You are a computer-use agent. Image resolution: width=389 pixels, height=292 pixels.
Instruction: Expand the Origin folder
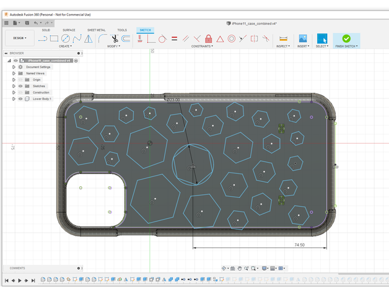(14, 80)
